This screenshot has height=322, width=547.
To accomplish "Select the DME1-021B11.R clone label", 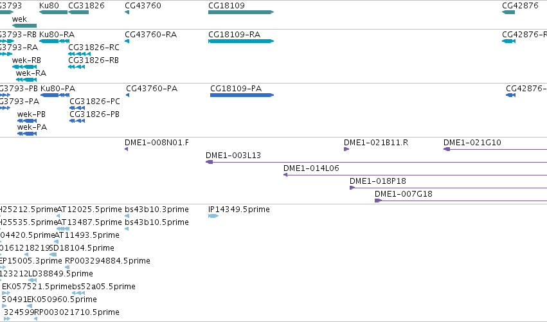I will 376,143.
